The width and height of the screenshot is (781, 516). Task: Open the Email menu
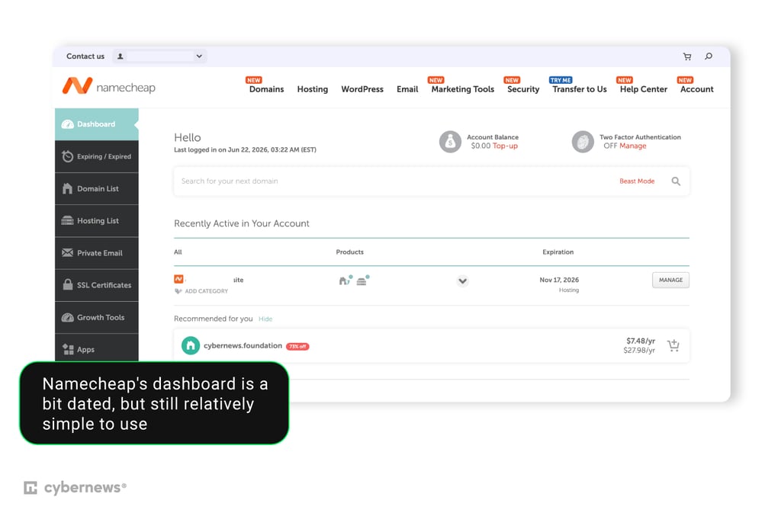[407, 89]
